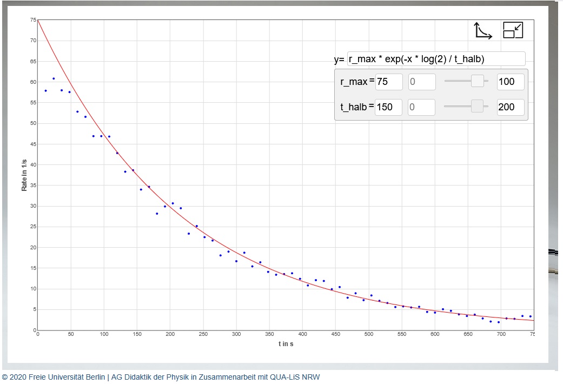Click the 'Rate in 1/s' axis label
Viewport: 563px width, 384px height.
pos(24,175)
